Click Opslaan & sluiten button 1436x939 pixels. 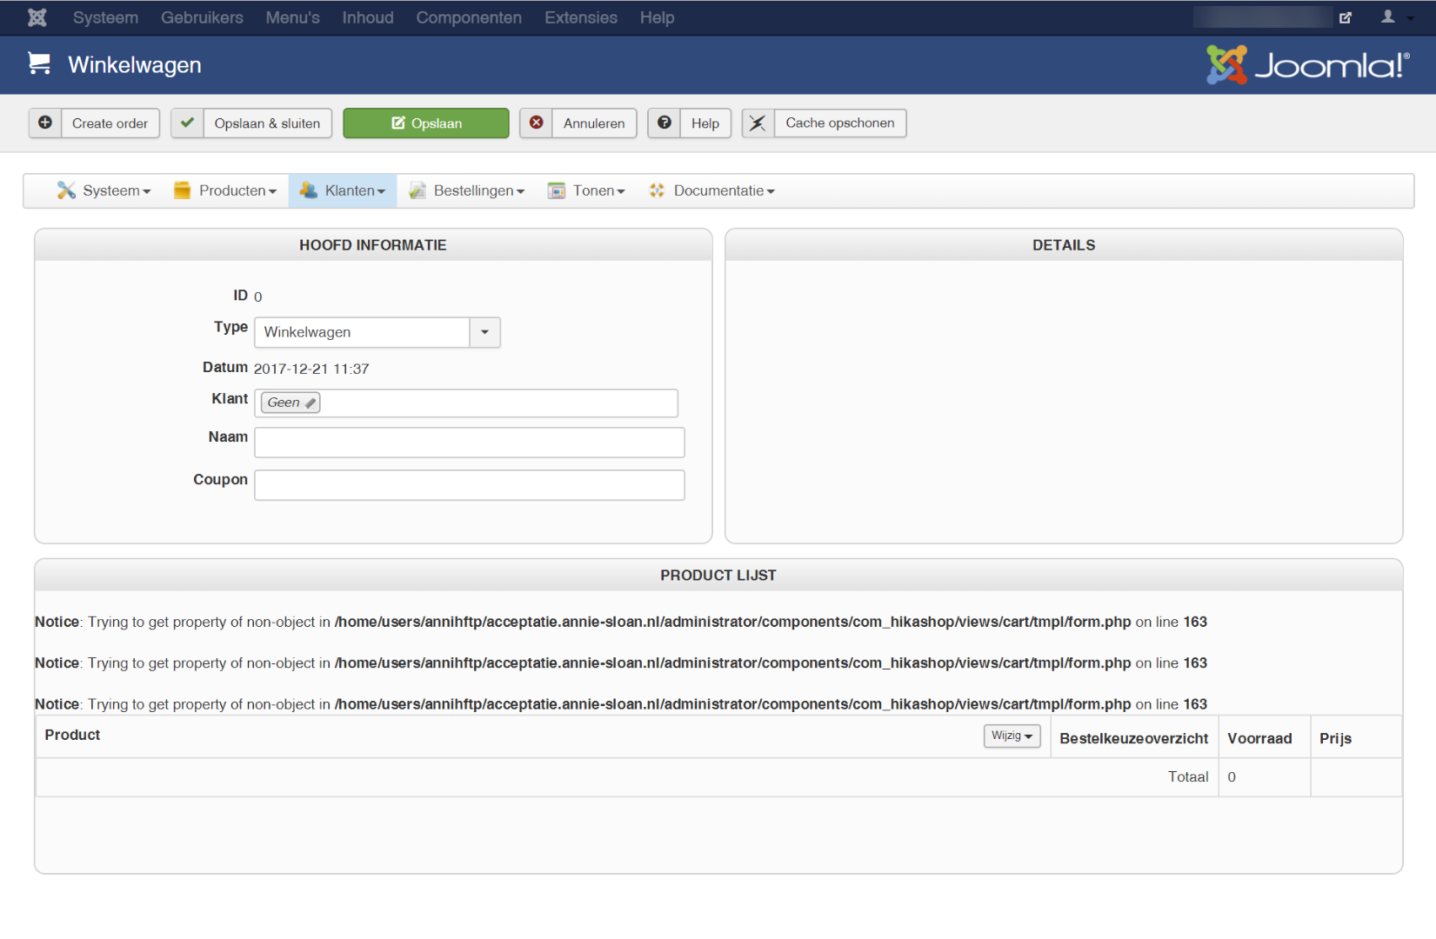(251, 123)
